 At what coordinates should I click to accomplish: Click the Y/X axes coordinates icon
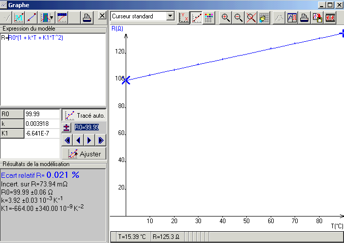pyautogui.click(x=183, y=18)
